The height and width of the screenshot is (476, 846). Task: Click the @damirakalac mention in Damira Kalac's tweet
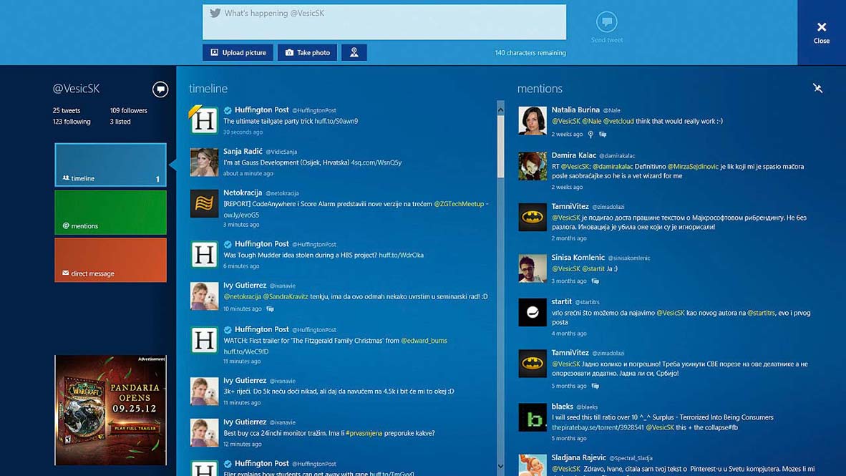(613, 167)
